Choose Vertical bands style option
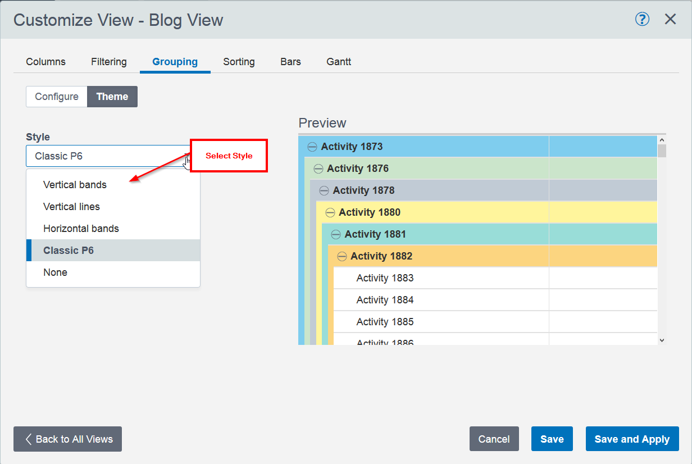The image size is (692, 464). coord(75,185)
